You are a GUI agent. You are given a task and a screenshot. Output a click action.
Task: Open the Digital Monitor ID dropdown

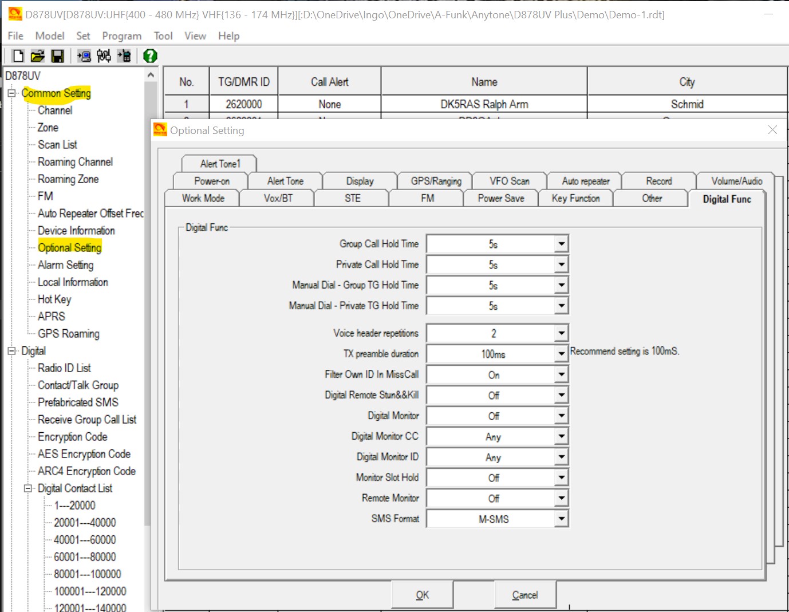click(x=562, y=457)
